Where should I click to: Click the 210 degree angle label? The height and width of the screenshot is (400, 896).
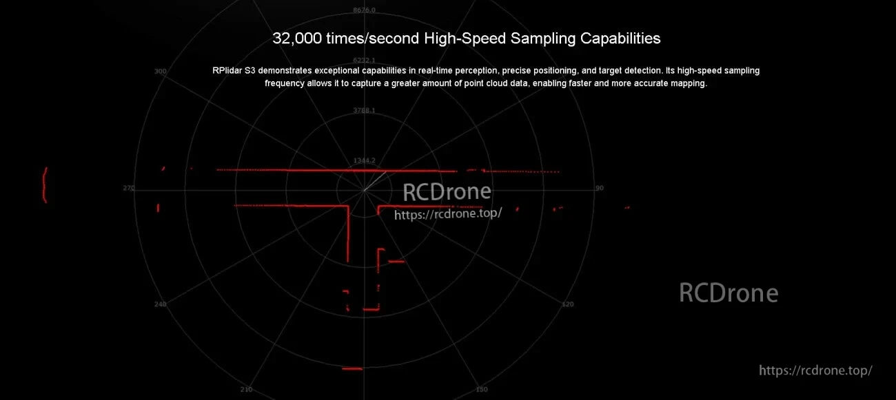(246, 390)
